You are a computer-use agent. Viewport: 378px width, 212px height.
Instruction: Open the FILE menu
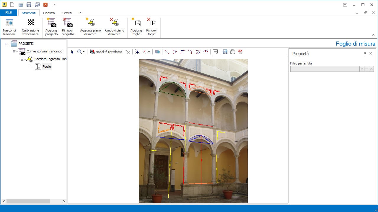coord(9,13)
